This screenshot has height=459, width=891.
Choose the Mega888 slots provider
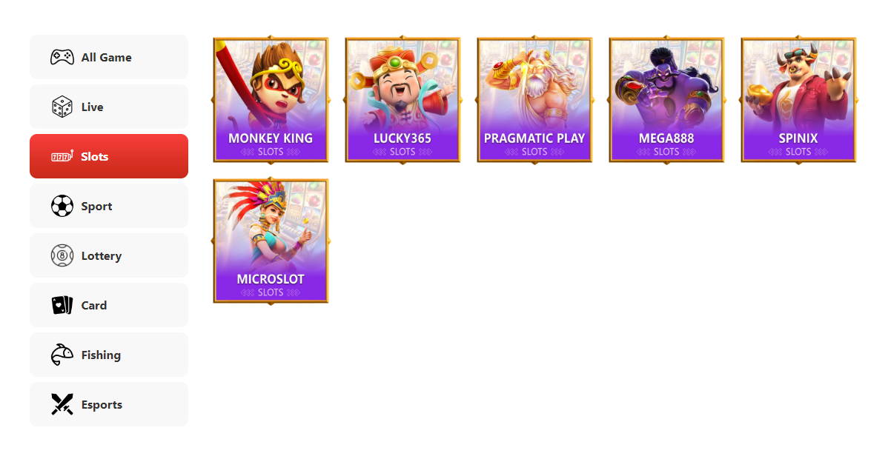tap(666, 99)
